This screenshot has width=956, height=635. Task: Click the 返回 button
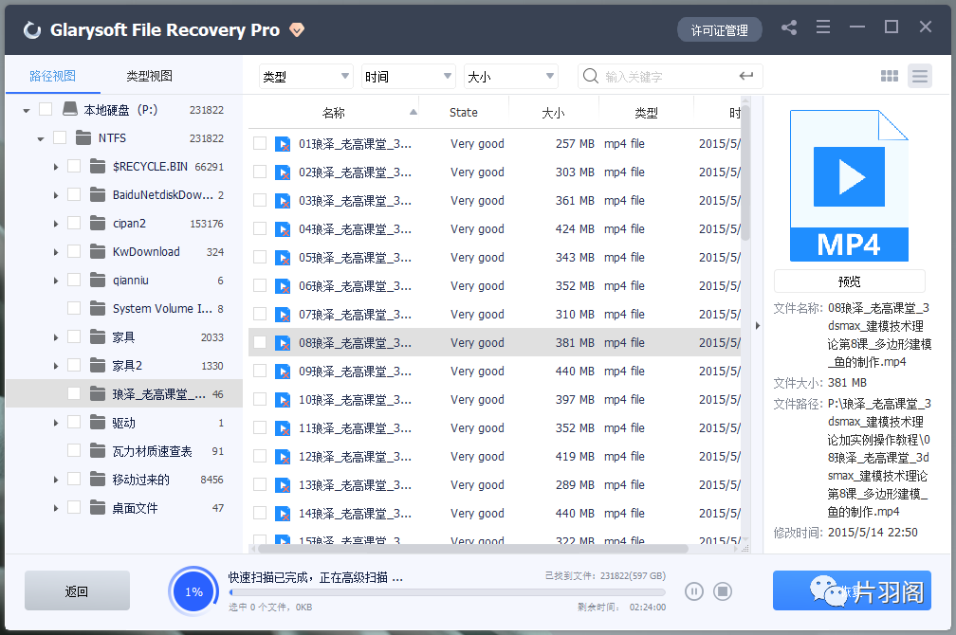pos(77,590)
